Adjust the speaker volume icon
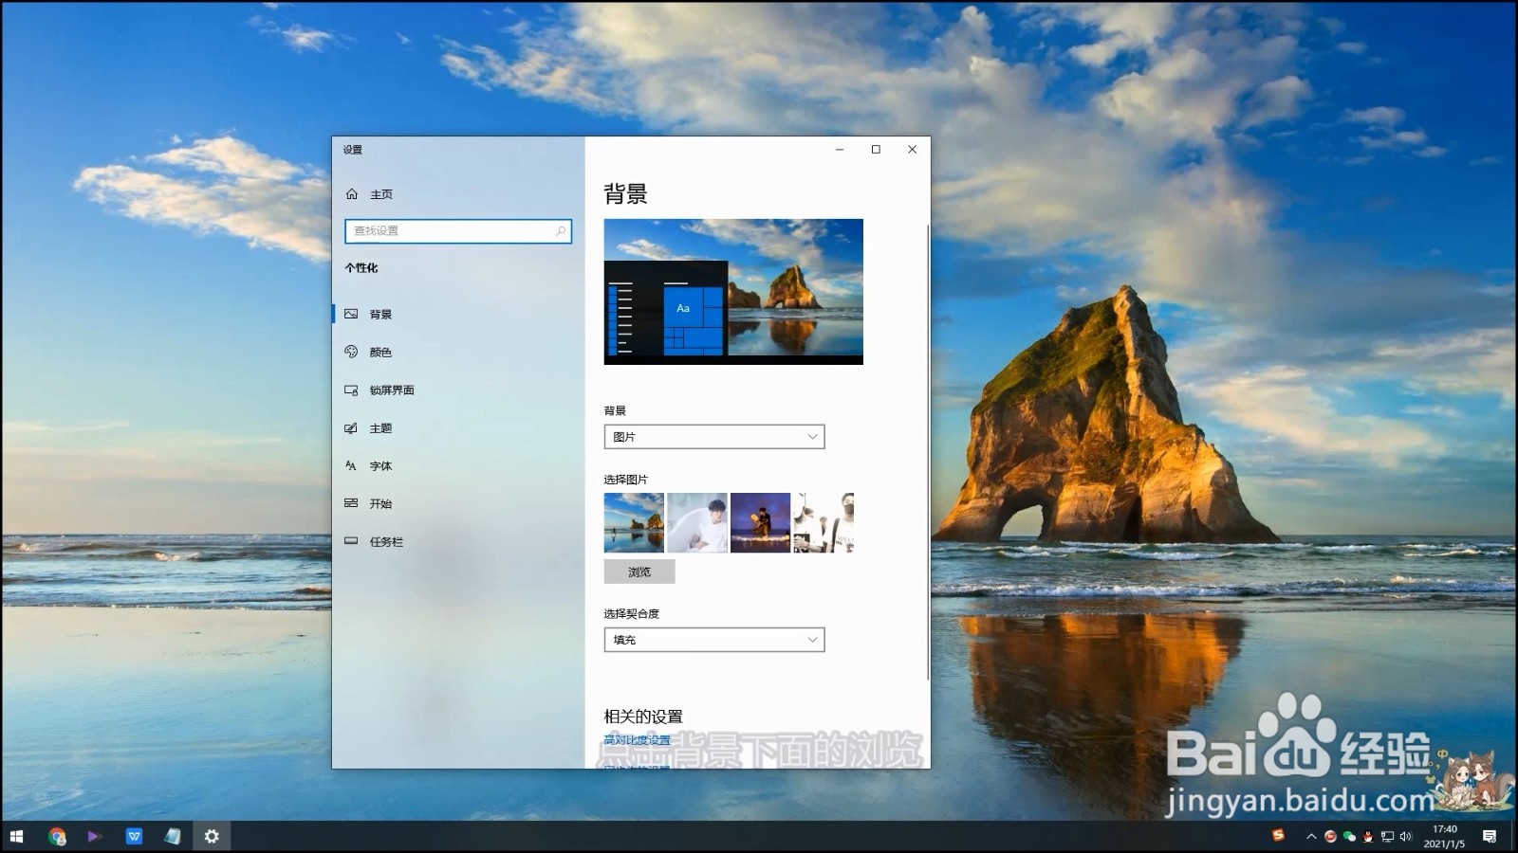1518x853 pixels. tap(1405, 837)
